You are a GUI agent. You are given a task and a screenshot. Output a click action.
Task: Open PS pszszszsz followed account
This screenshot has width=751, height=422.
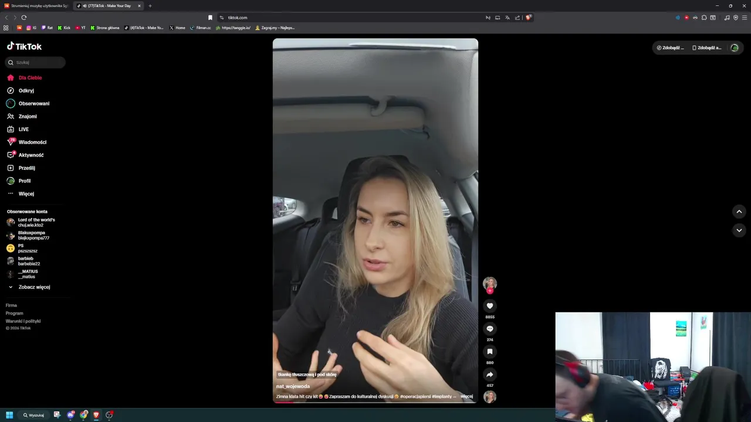(x=22, y=248)
